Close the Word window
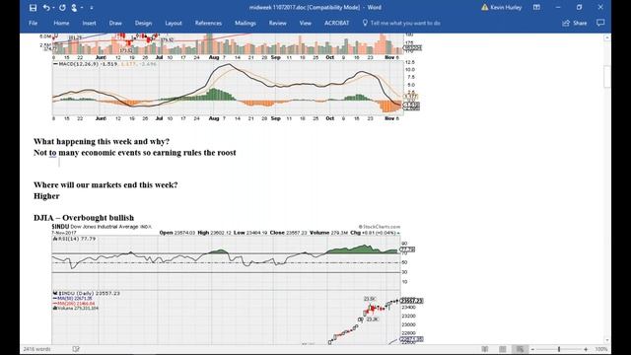The image size is (631, 355). (600, 7)
